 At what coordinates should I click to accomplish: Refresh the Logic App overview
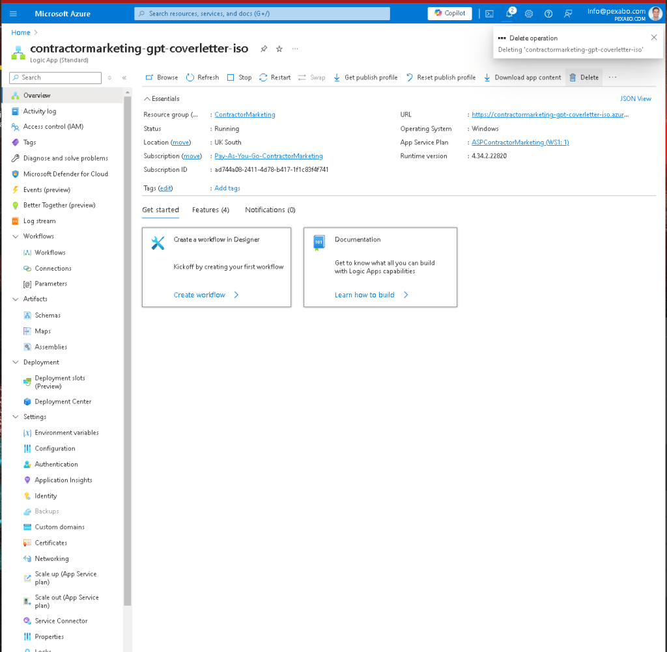tap(203, 77)
